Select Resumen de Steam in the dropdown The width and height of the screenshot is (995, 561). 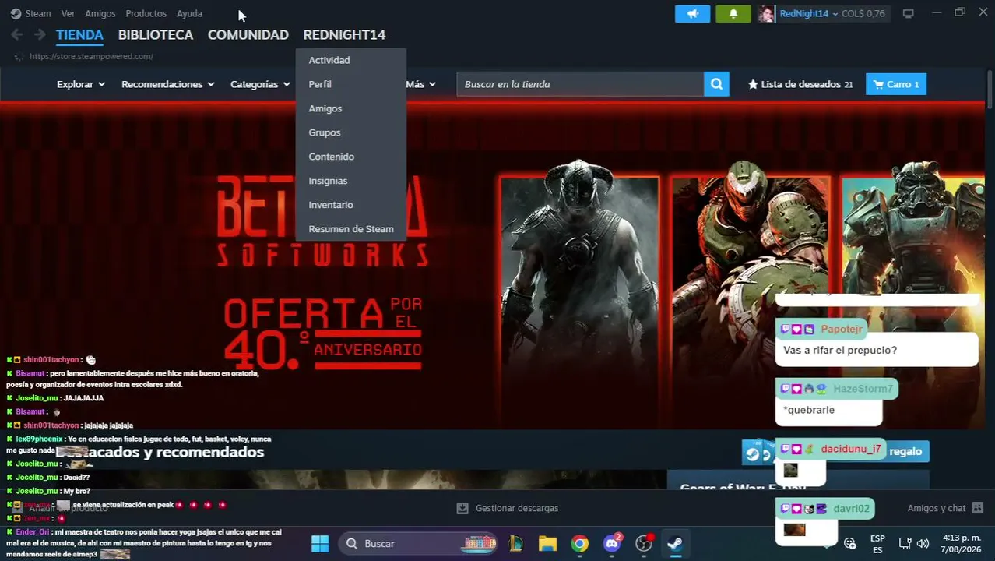click(x=350, y=229)
